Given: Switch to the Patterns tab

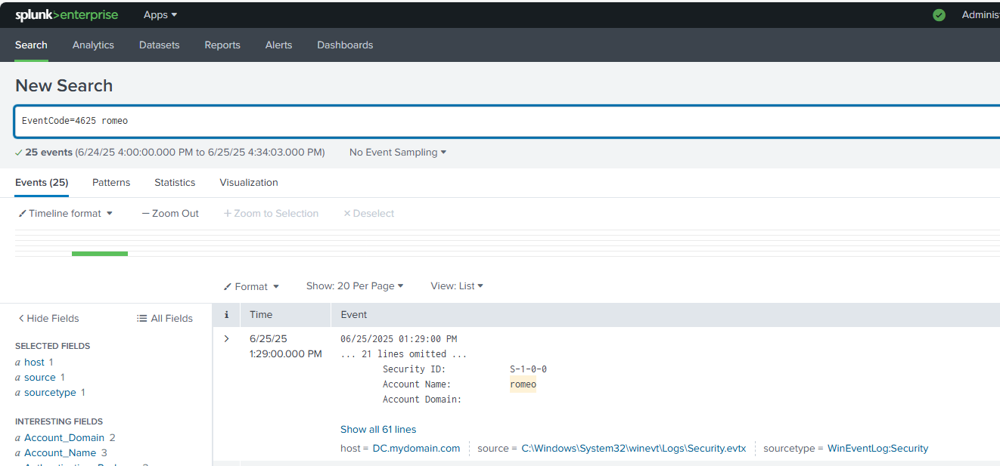Looking at the screenshot, I should [111, 183].
